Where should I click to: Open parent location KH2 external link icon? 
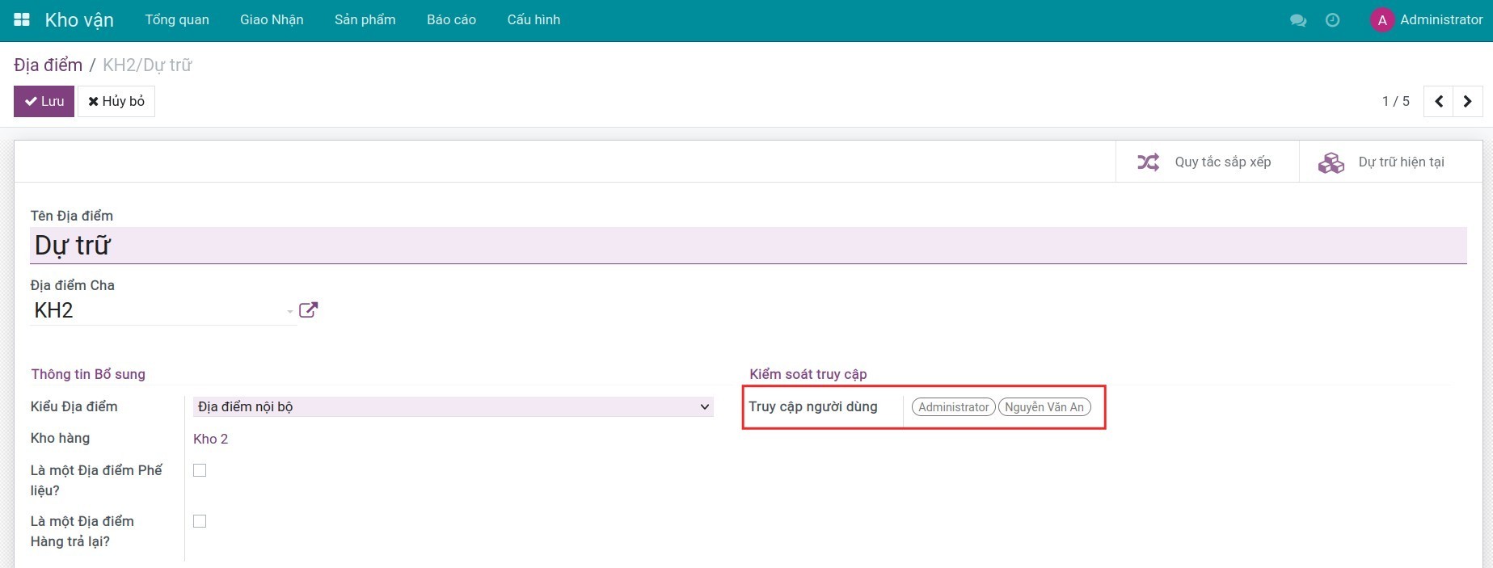308,310
